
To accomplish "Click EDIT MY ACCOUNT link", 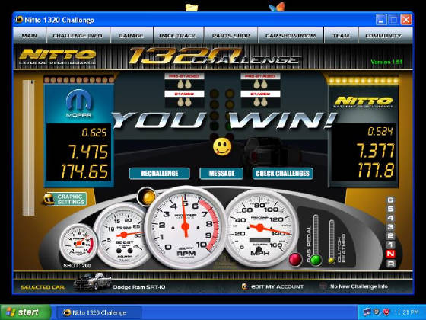I will (x=277, y=286).
